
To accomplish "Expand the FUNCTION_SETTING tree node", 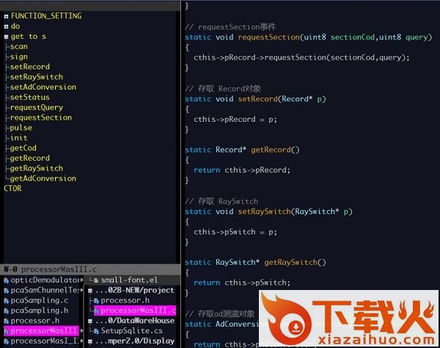I will click(x=7, y=15).
